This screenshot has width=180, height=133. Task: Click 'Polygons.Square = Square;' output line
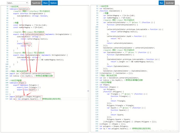(119, 119)
